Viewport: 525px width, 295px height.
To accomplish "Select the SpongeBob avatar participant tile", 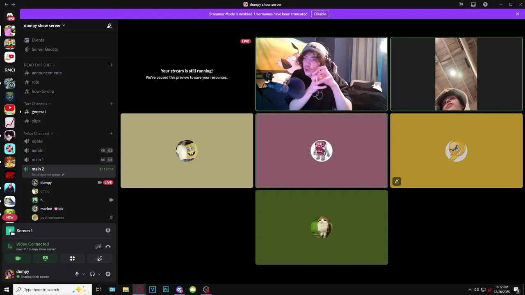I will tap(187, 151).
